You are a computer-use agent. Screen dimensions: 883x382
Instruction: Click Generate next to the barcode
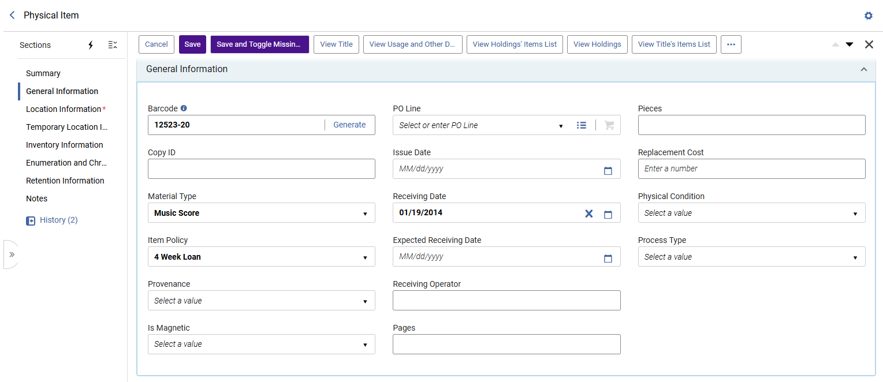(349, 125)
